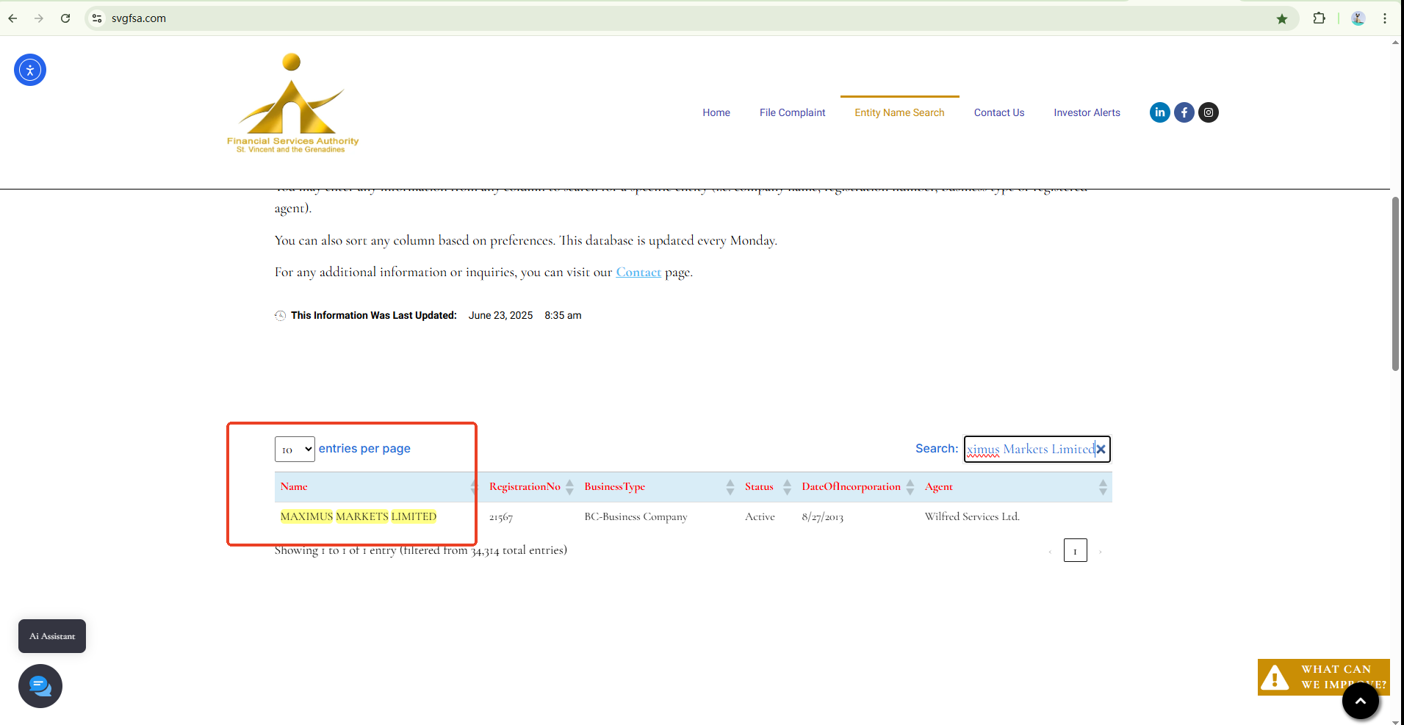Click the scroll-to-top arrow button
This screenshot has height=725, width=1404.
(x=1360, y=701)
